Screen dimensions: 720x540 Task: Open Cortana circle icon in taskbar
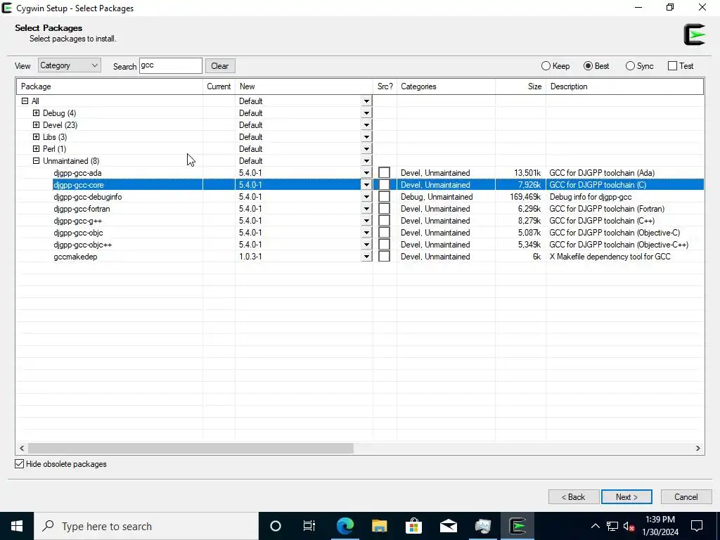click(275, 526)
